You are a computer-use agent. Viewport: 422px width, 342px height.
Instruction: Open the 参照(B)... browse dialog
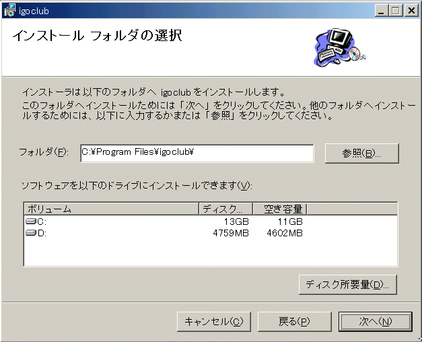pos(361,153)
